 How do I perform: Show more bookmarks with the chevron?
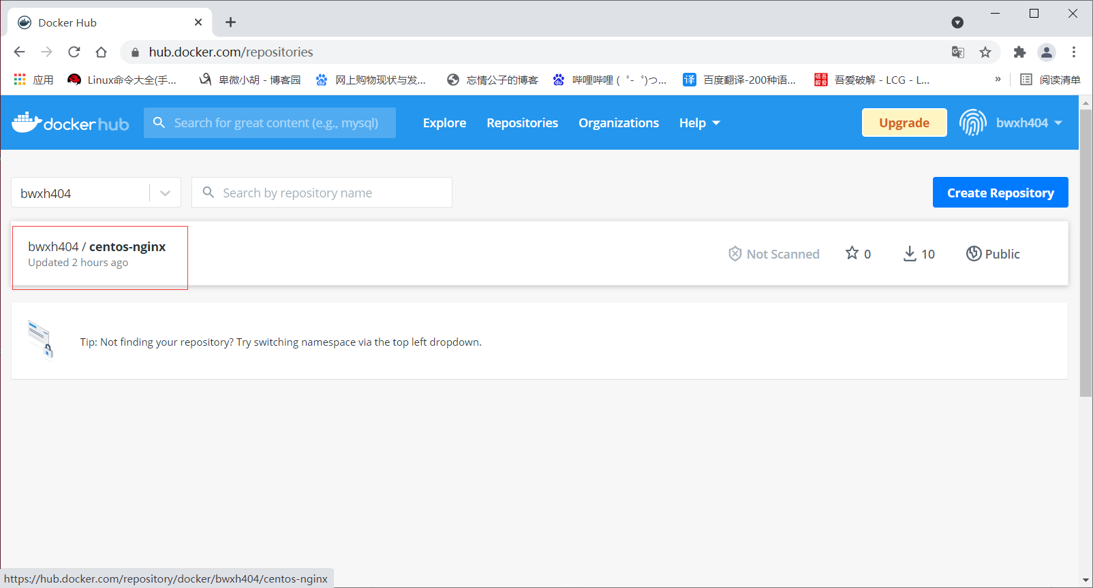998,80
